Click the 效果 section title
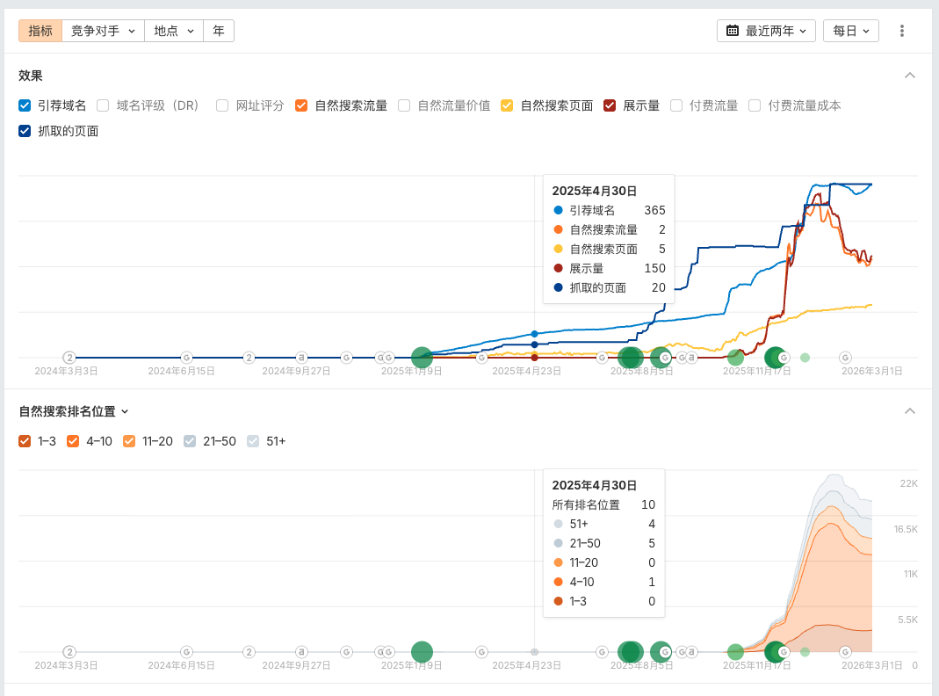This screenshot has height=696, width=939. pos(31,76)
